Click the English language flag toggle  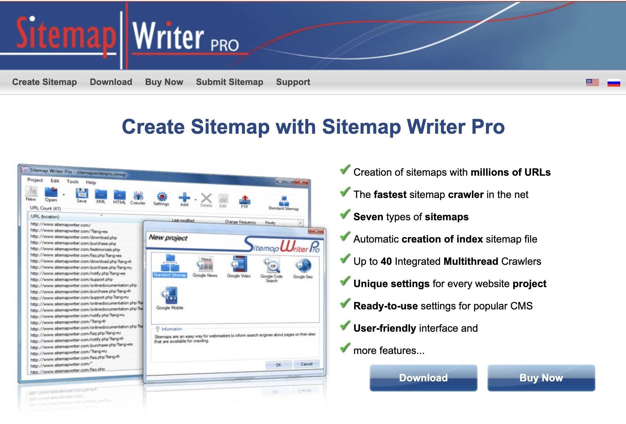[x=593, y=82]
